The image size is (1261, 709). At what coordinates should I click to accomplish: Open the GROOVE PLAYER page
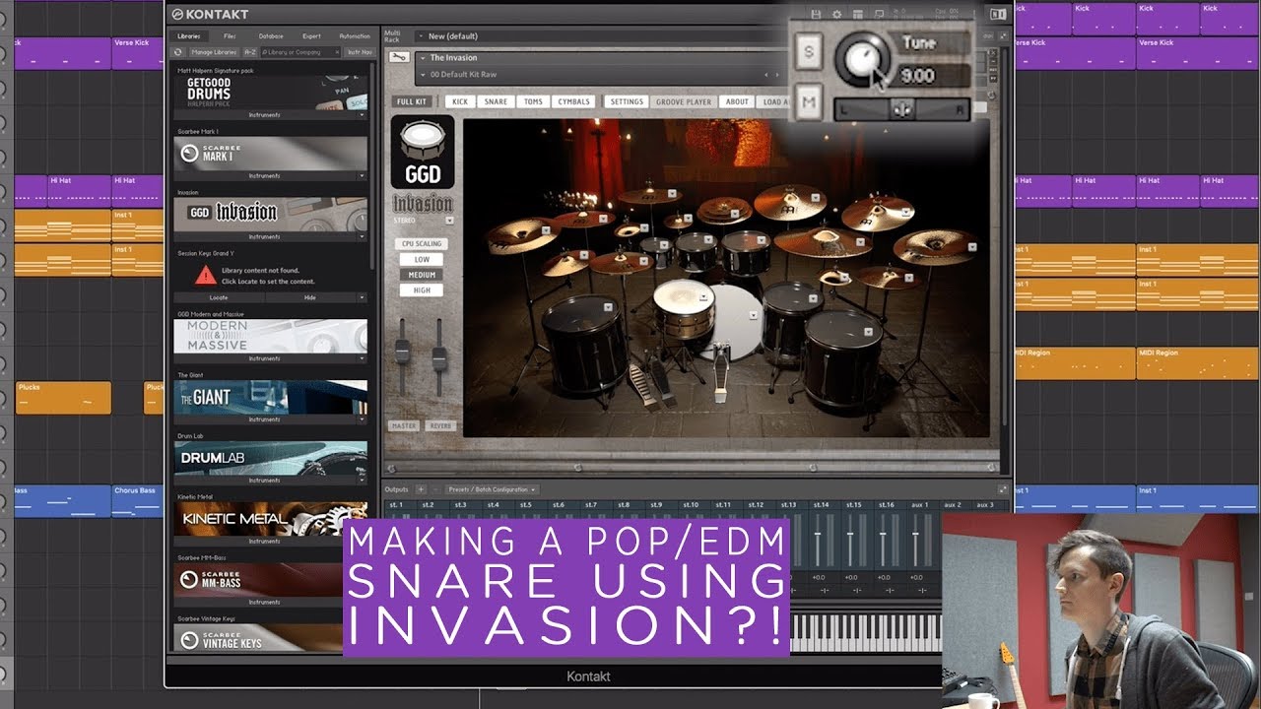pyautogui.click(x=684, y=101)
